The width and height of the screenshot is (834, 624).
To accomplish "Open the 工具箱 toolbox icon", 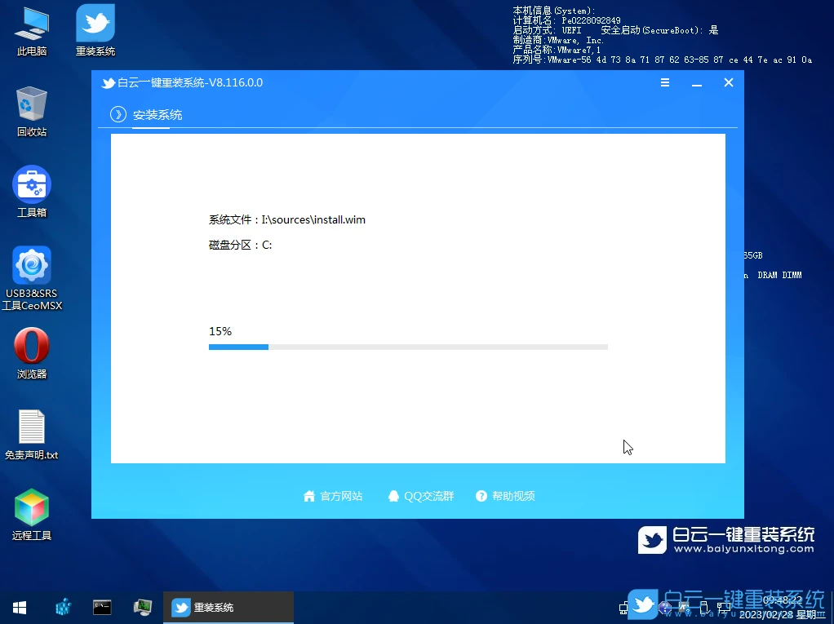I will point(31,192).
